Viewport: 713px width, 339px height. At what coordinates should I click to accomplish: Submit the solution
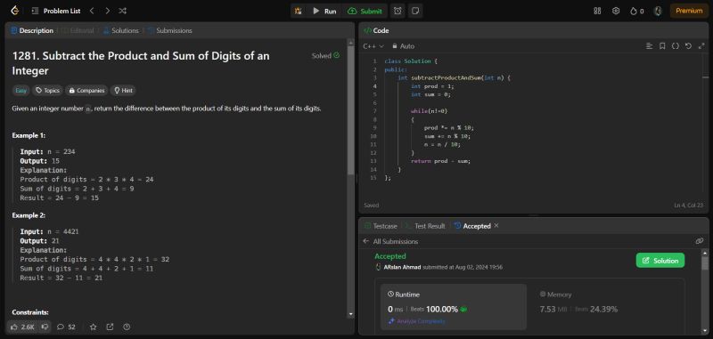365,11
